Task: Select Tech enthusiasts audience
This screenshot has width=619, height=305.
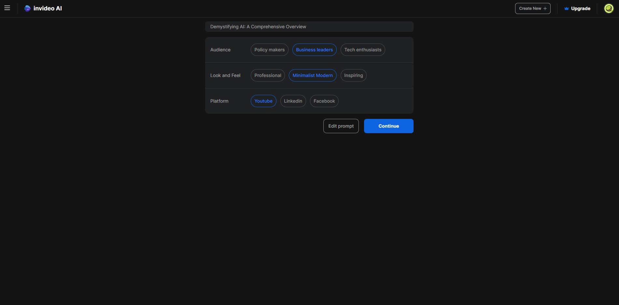Action: [363, 50]
